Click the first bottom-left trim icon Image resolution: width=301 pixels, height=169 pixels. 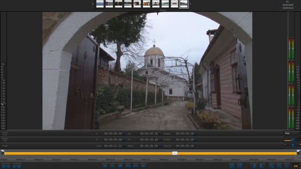(6, 166)
